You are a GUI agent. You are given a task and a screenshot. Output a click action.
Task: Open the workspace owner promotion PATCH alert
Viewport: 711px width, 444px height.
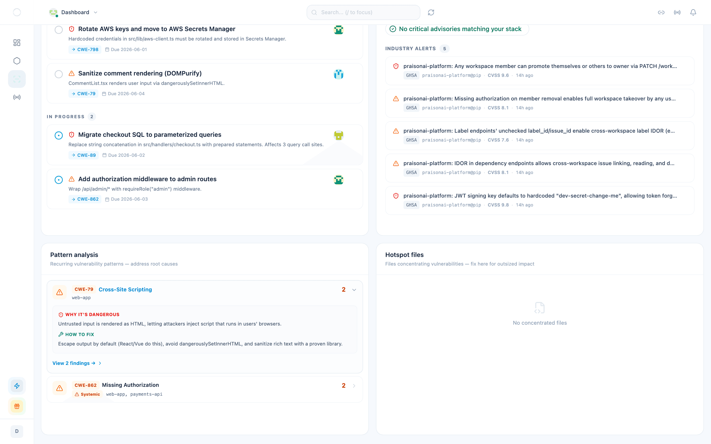coord(540,71)
